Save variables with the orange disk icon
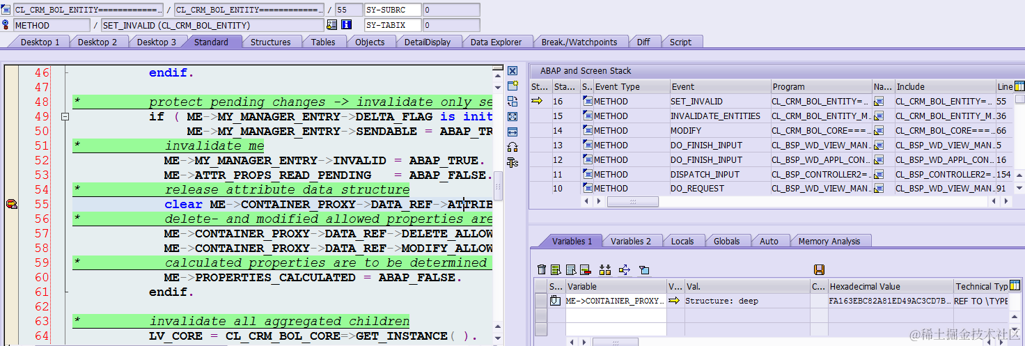This screenshot has height=346, width=1025. 819,269
